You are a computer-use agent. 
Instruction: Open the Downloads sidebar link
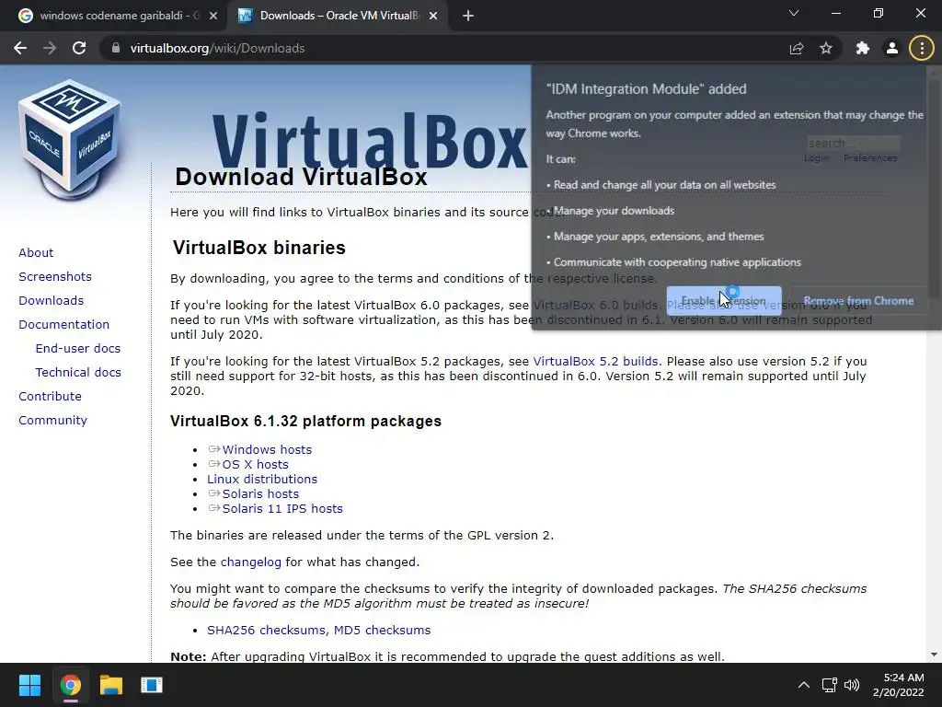pos(52,301)
